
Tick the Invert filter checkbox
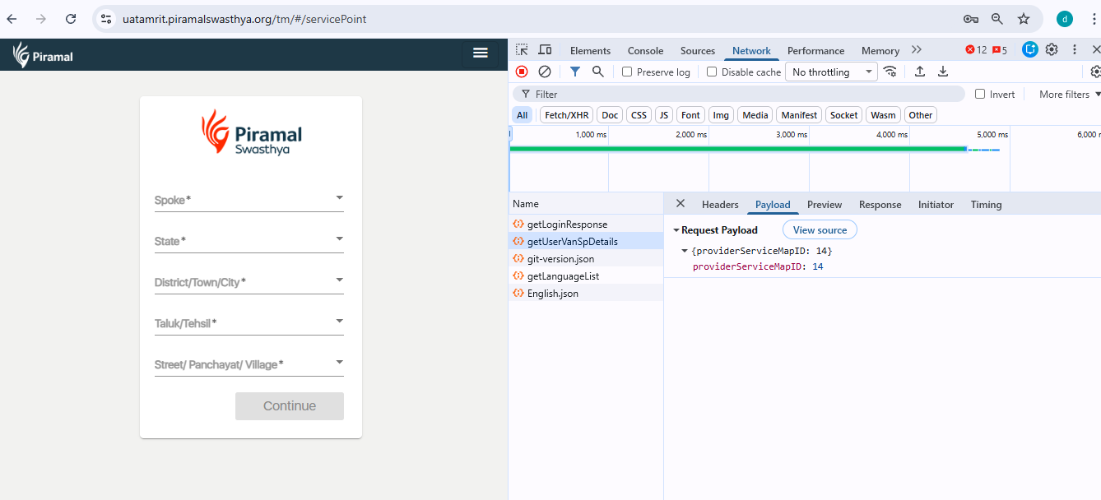coord(980,95)
